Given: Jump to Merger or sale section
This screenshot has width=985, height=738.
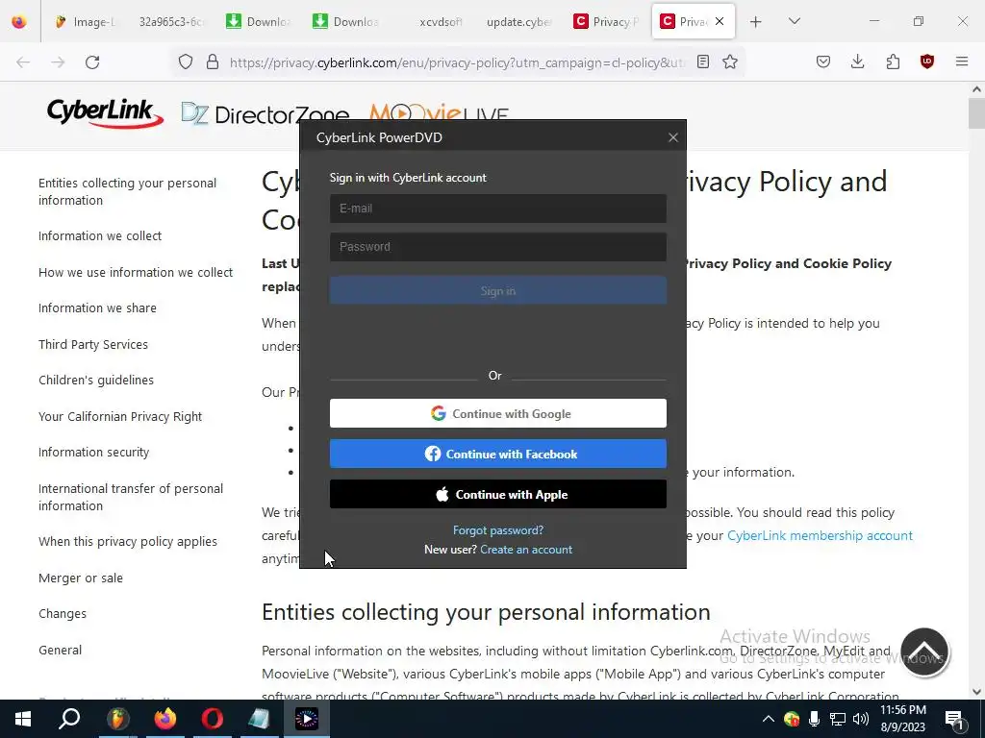Looking at the screenshot, I should tap(81, 578).
